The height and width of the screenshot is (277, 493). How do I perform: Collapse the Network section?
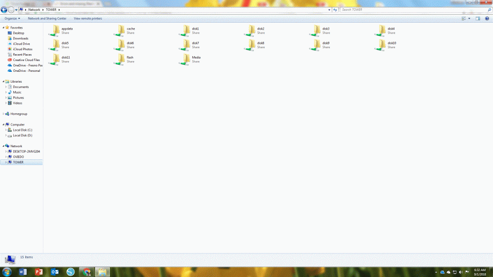pyautogui.click(x=3, y=146)
